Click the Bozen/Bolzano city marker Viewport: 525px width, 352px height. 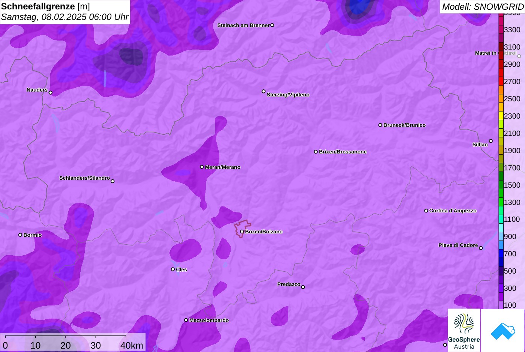coord(242,232)
